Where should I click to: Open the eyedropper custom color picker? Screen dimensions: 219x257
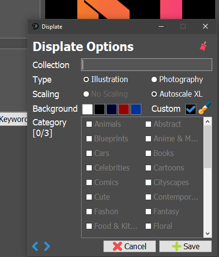coord(204,108)
